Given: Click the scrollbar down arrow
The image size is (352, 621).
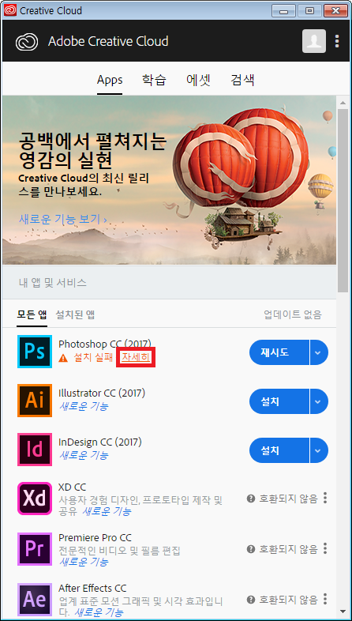Looking at the screenshot, I should click(x=343, y=612).
